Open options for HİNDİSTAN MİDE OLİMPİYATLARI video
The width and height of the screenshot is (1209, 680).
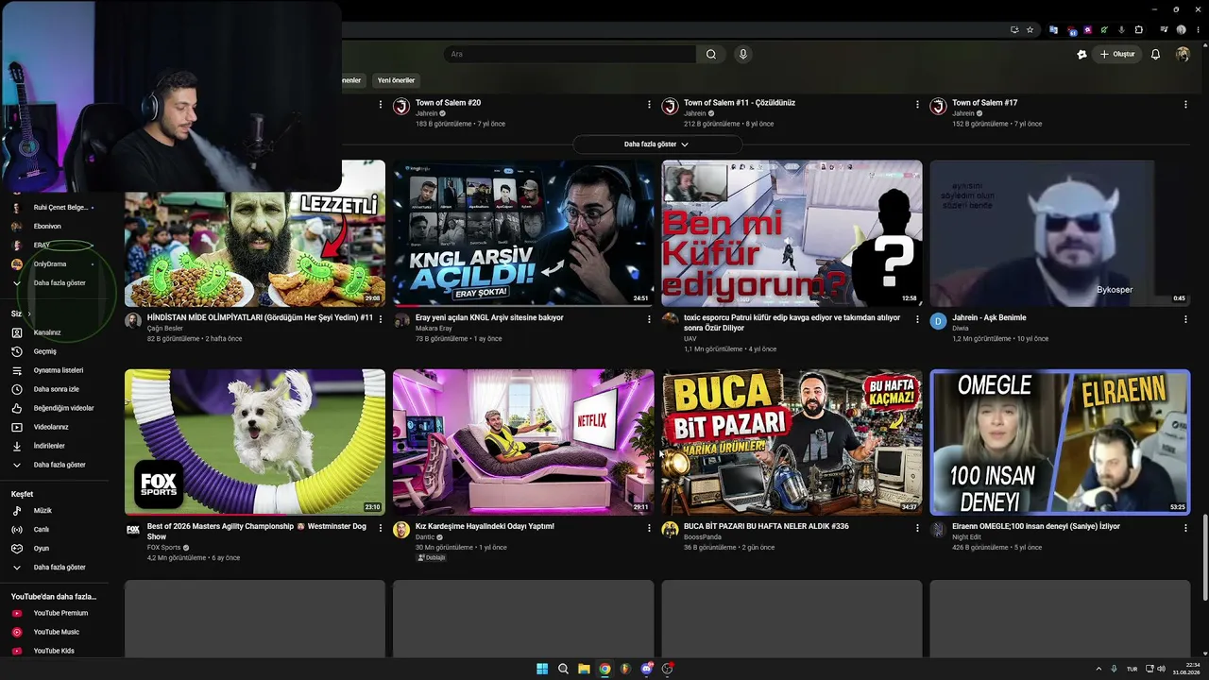[x=381, y=319]
